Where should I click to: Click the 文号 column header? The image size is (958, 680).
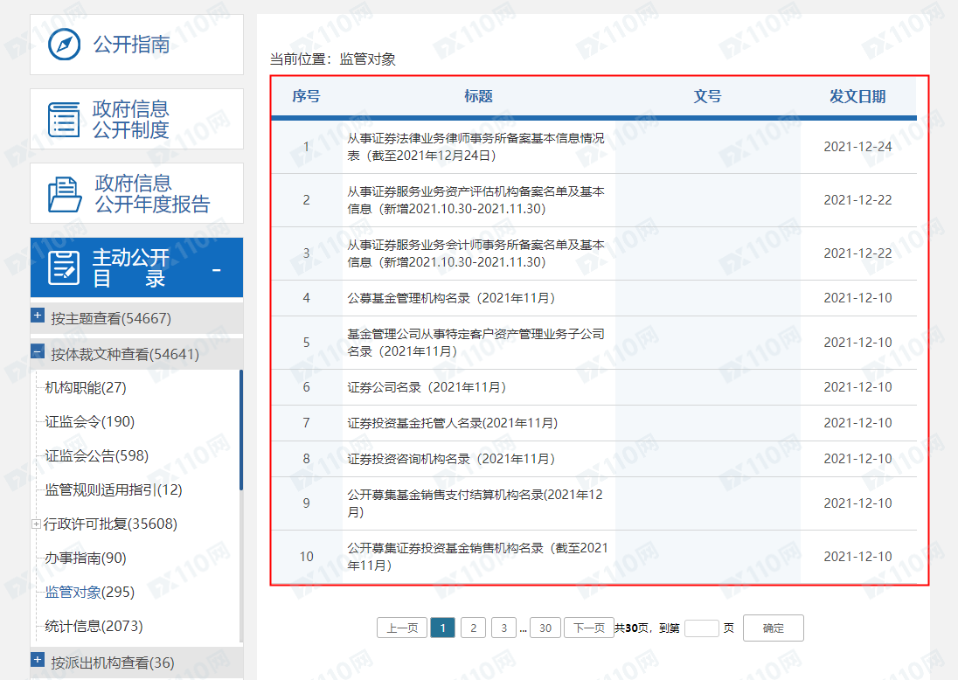point(707,96)
